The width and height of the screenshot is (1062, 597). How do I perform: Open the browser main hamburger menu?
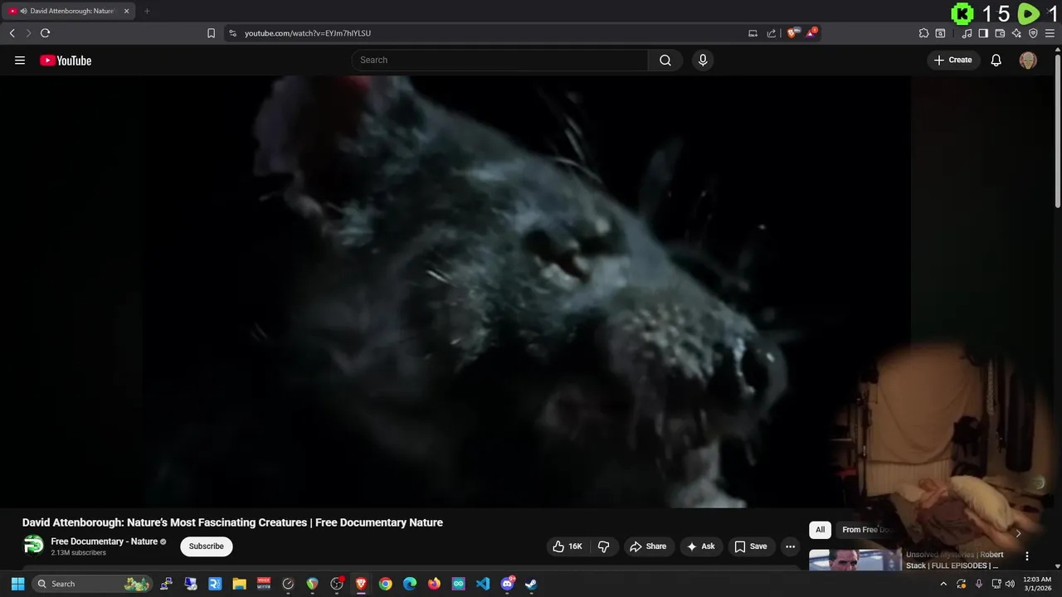click(x=1050, y=33)
